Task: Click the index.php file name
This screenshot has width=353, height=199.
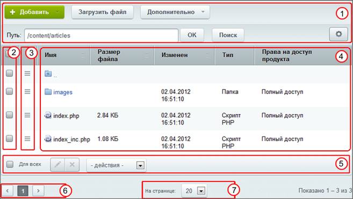Action: pos(66,116)
